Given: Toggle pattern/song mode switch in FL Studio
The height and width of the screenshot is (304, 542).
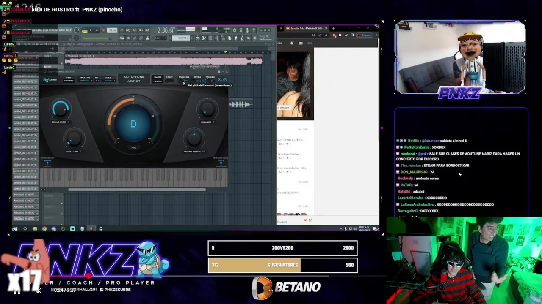Looking at the screenshot, I should (84, 30).
